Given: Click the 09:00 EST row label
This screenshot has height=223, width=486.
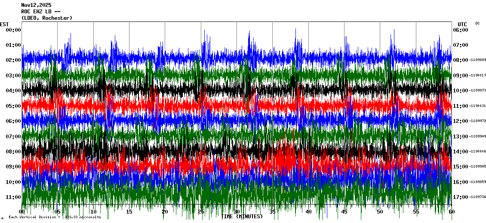Looking at the screenshot, I should [x=13, y=167].
